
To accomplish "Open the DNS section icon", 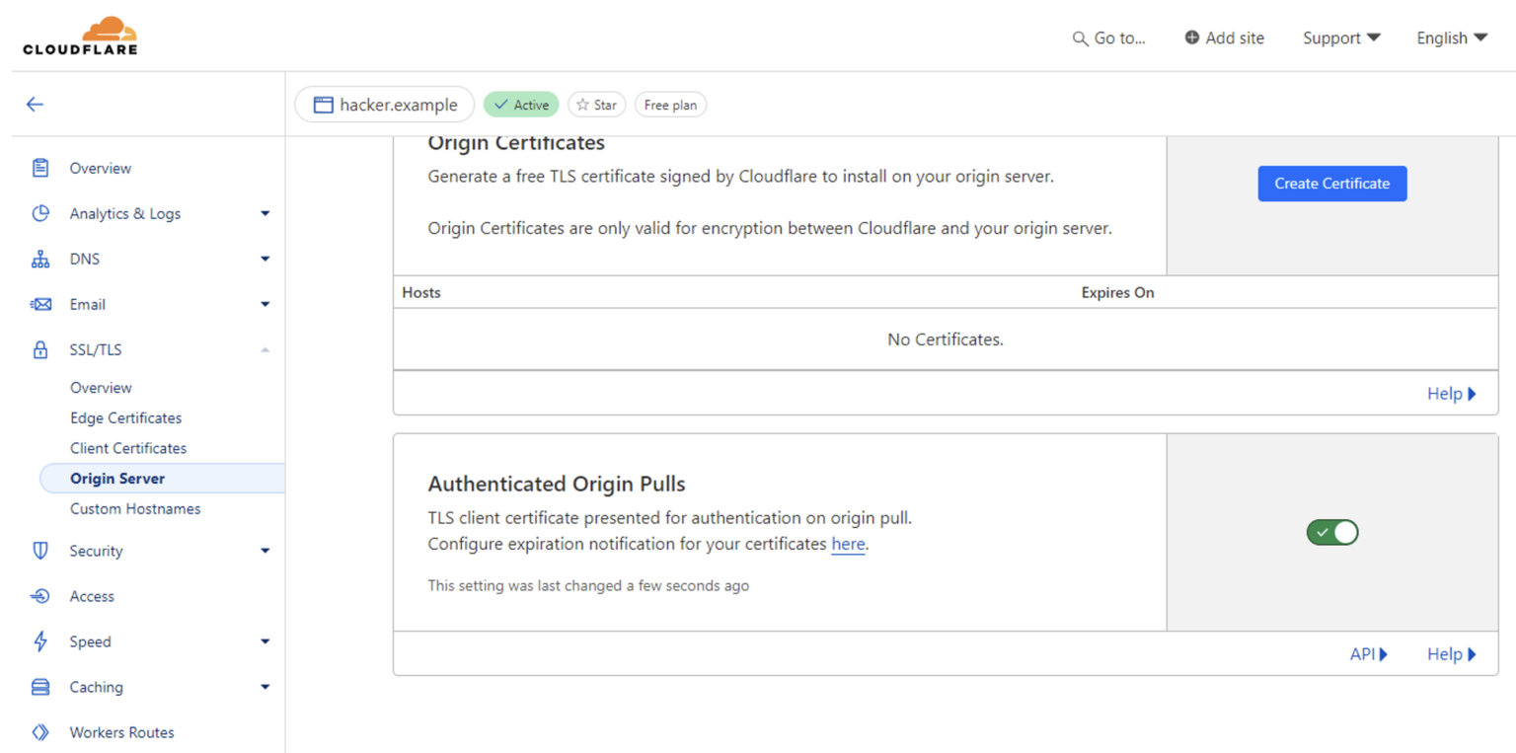I will [39, 259].
